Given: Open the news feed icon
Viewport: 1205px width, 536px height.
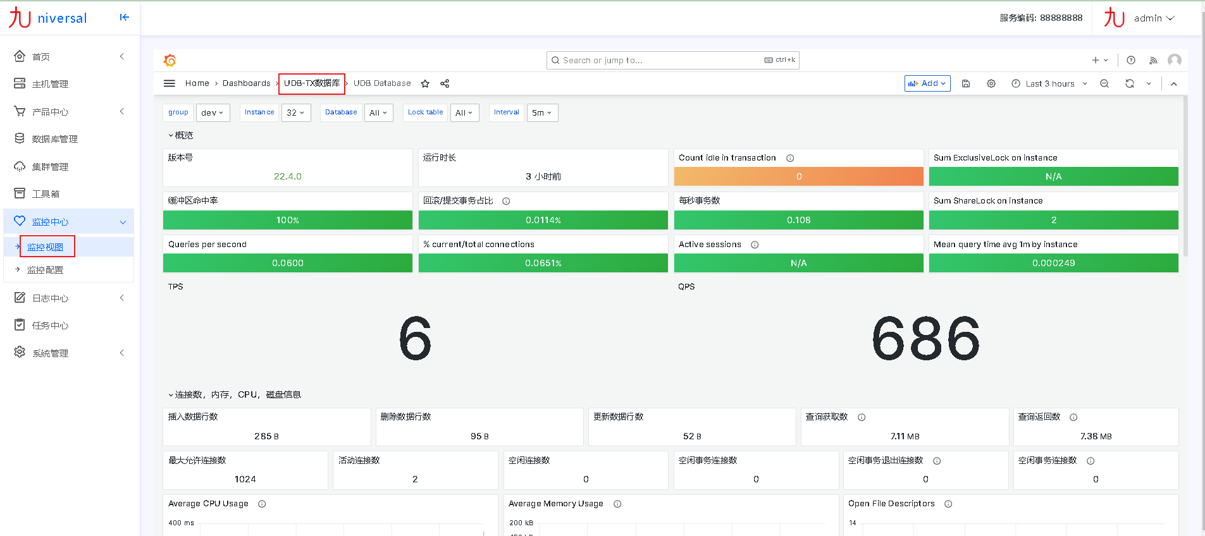Looking at the screenshot, I should 1153,60.
